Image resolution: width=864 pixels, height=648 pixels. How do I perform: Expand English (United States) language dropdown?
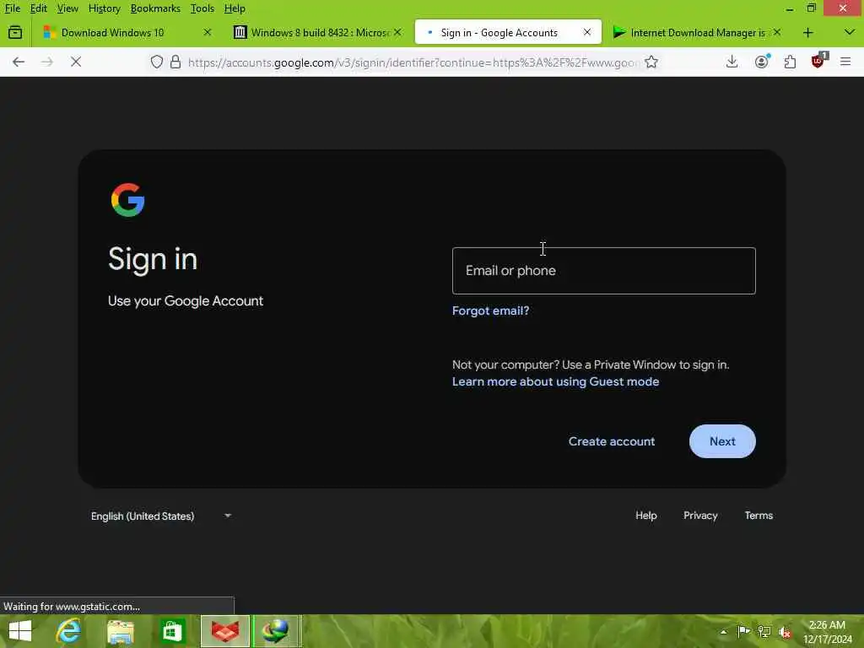click(161, 516)
